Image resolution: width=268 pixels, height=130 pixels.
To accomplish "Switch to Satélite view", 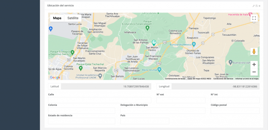I will point(73,18).
